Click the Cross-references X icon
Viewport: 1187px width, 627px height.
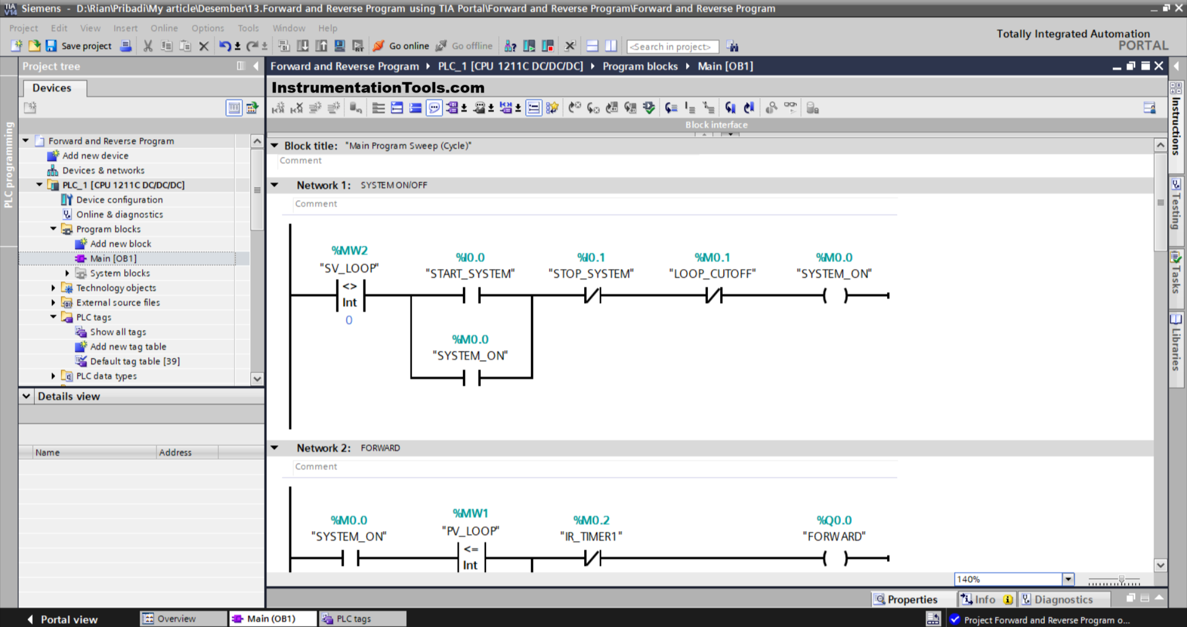click(570, 46)
